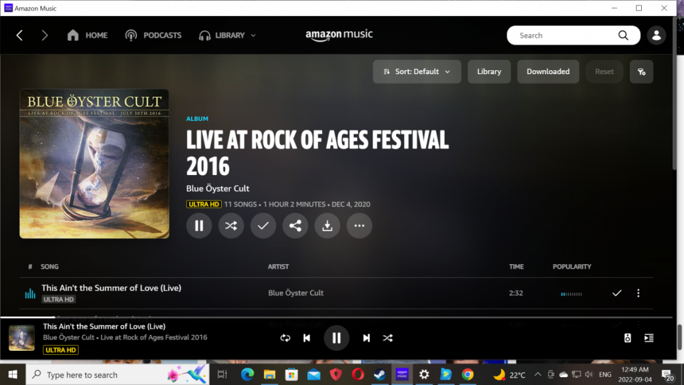Open song row three-dot options
Image resolution: width=684 pixels, height=385 pixels.
click(x=638, y=293)
